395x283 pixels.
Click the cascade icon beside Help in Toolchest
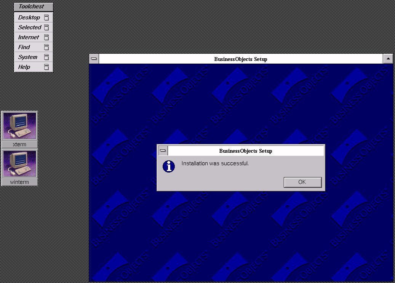[46, 67]
